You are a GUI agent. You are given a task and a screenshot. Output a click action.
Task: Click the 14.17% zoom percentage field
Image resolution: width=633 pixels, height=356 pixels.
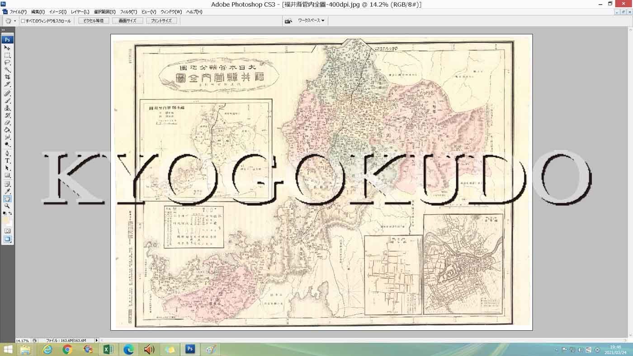[23, 341]
